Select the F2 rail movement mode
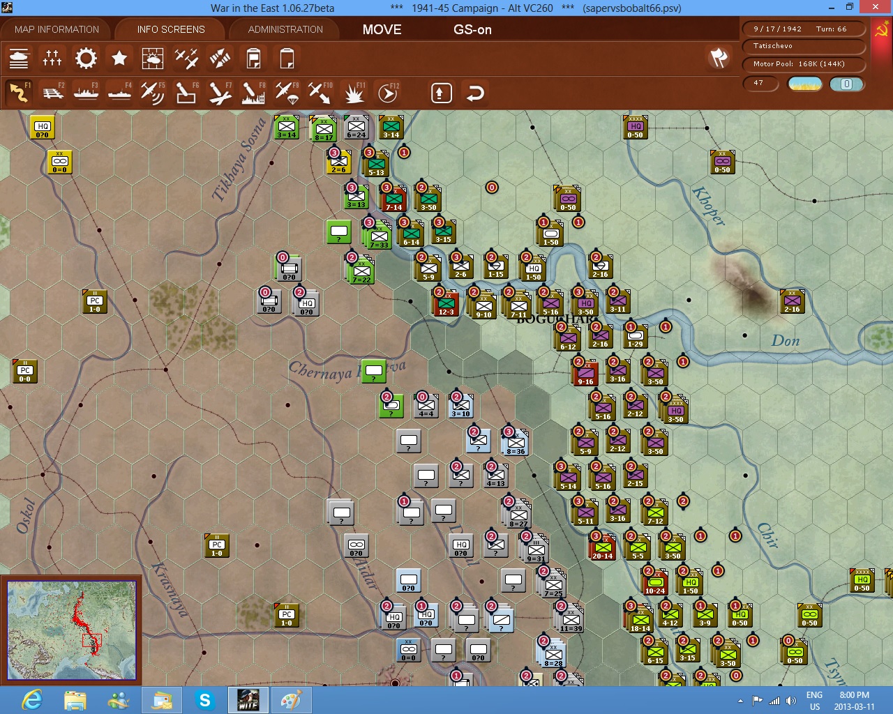The height and width of the screenshot is (714, 893). 52,93
